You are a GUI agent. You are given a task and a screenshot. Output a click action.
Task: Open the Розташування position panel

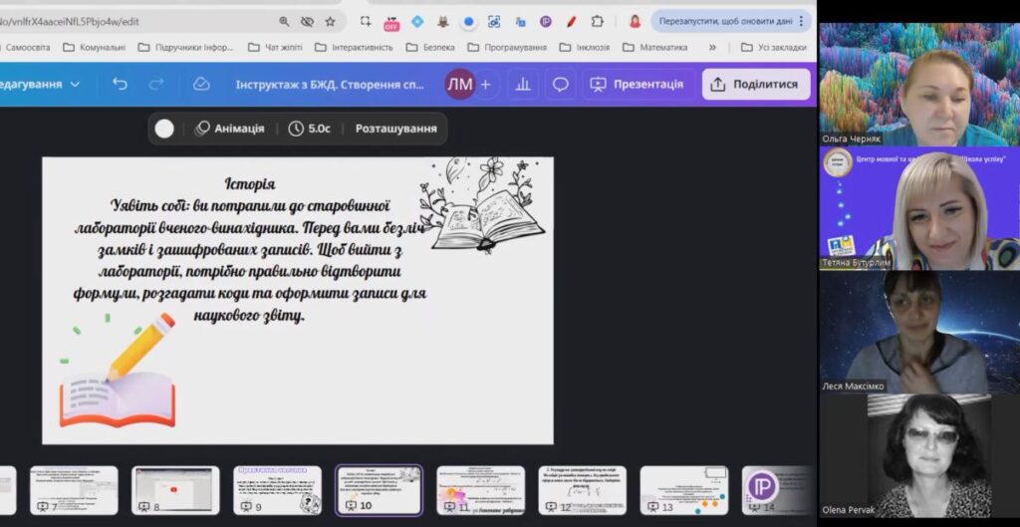[x=396, y=129]
